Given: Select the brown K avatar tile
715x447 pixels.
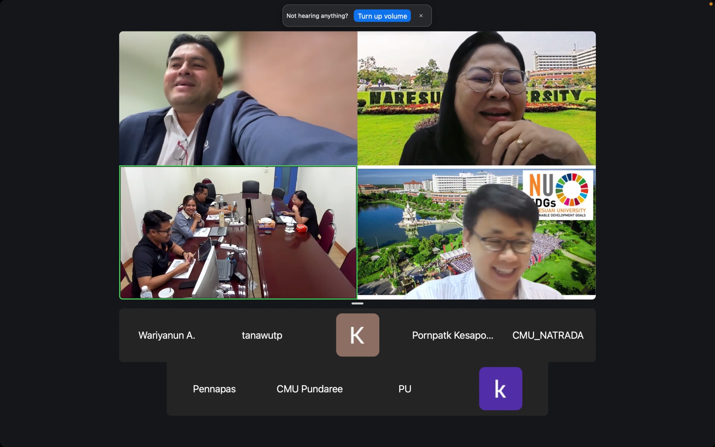Looking at the screenshot, I should pos(357,335).
